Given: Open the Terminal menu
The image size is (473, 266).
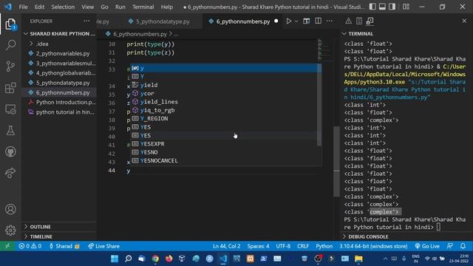Looking at the screenshot, I should [x=143, y=7].
